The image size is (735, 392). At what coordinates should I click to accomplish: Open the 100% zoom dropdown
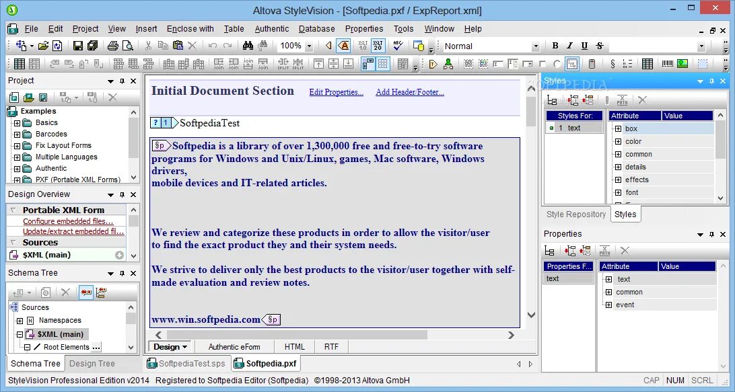tap(309, 46)
